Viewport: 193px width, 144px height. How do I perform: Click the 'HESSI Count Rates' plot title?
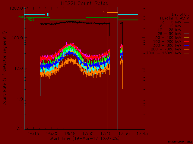84,3
